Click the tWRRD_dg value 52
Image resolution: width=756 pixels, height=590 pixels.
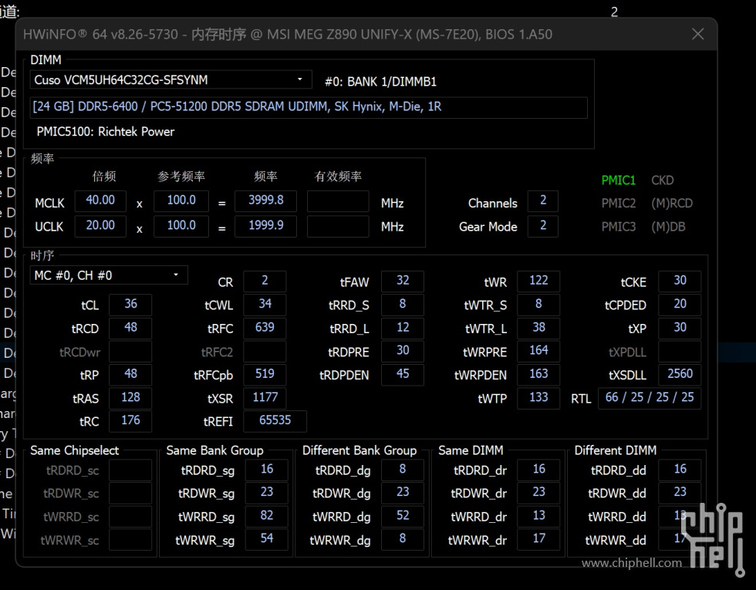[x=403, y=516]
